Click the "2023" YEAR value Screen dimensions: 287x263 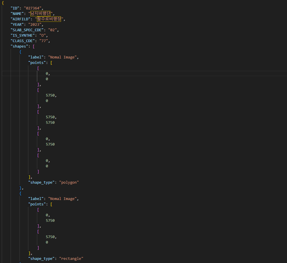(x=35, y=25)
